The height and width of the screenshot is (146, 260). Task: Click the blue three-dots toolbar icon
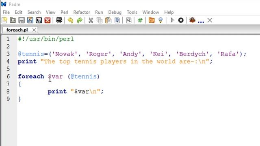tap(201, 21)
